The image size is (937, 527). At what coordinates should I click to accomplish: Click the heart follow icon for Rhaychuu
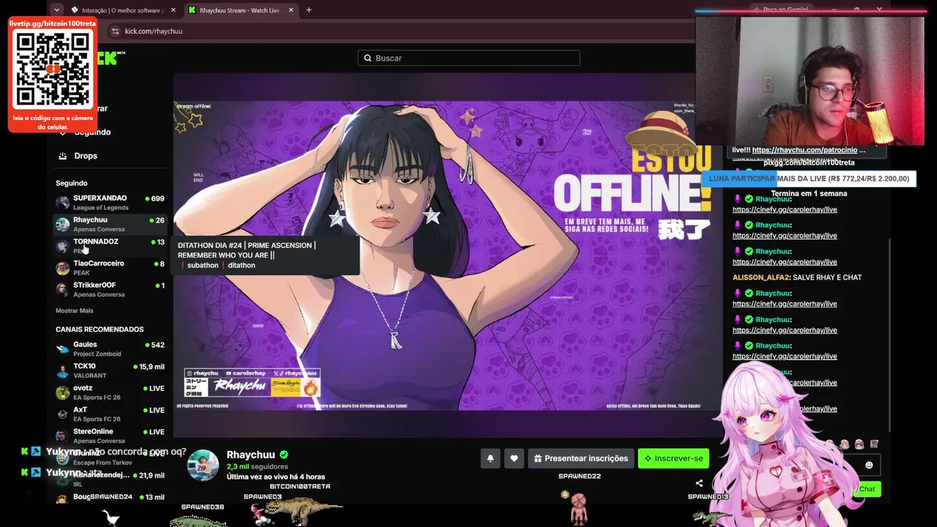(x=514, y=458)
